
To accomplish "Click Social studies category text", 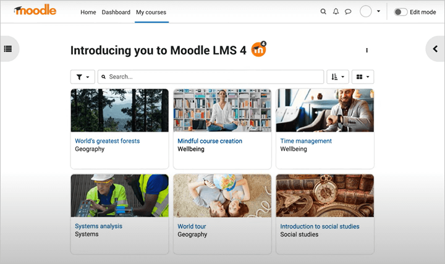I will 299,234.
